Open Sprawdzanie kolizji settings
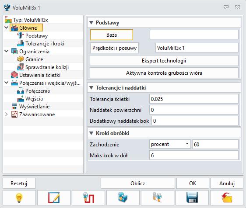 (x=47, y=67)
